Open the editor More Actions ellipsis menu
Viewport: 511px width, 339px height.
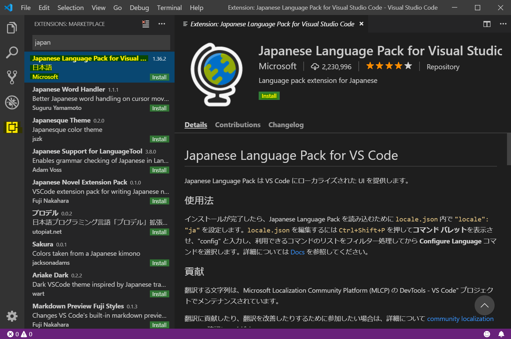(x=503, y=24)
